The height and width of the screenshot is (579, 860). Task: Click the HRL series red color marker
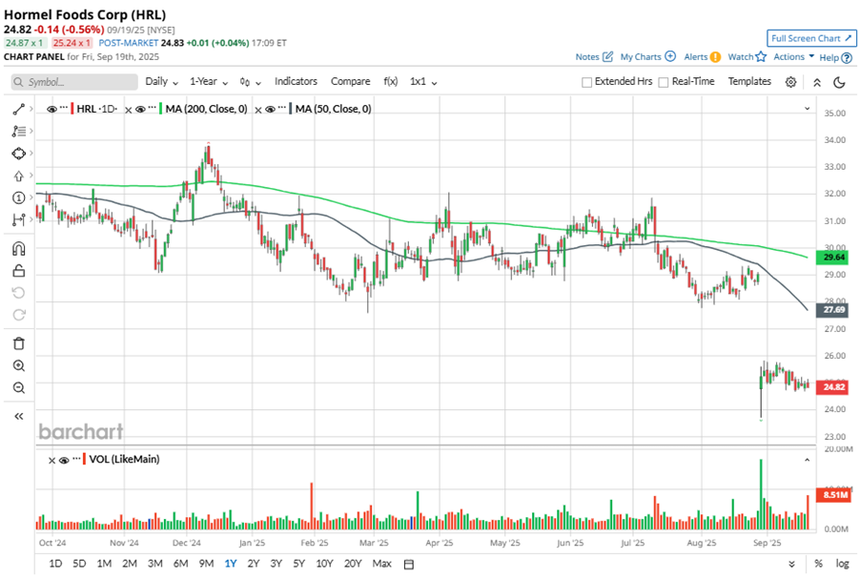[72, 109]
